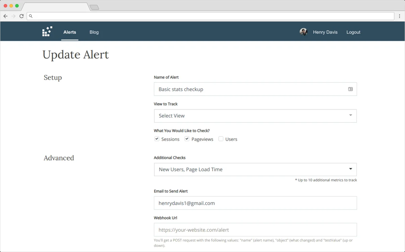This screenshot has height=252, width=405.
Task: Enable the Users checkbox
Action: pyautogui.click(x=221, y=139)
